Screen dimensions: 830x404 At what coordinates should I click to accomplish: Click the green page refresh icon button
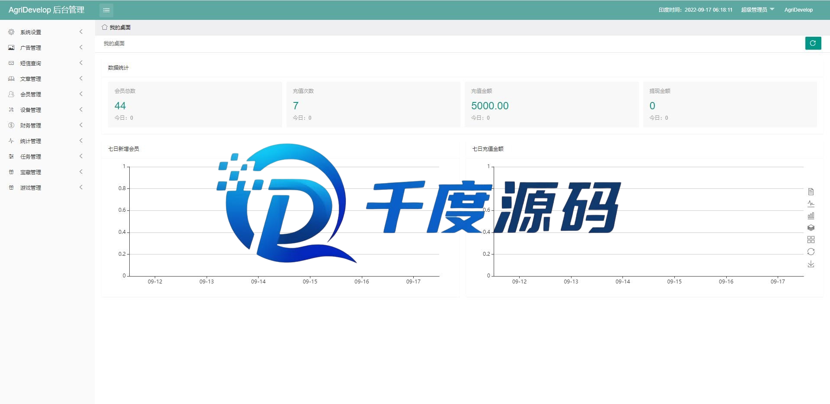click(813, 43)
